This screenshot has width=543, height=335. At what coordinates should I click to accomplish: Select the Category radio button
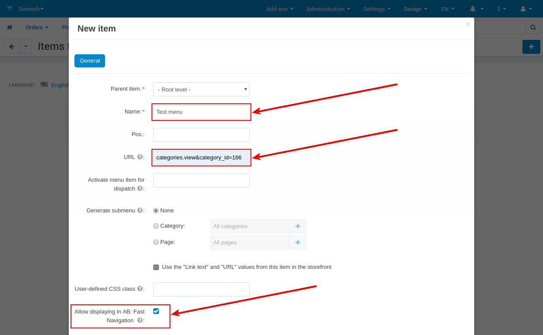[x=156, y=226]
